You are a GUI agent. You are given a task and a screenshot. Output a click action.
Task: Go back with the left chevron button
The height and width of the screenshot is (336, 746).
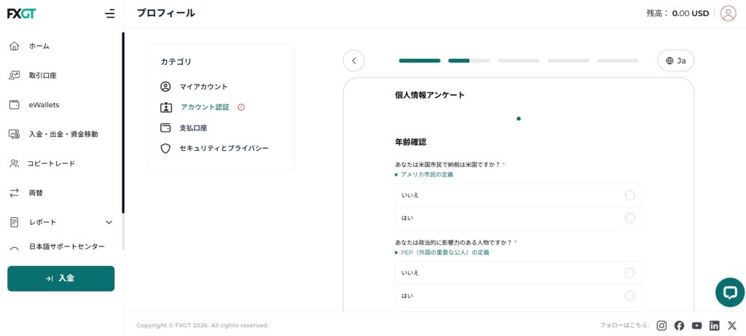coord(353,60)
